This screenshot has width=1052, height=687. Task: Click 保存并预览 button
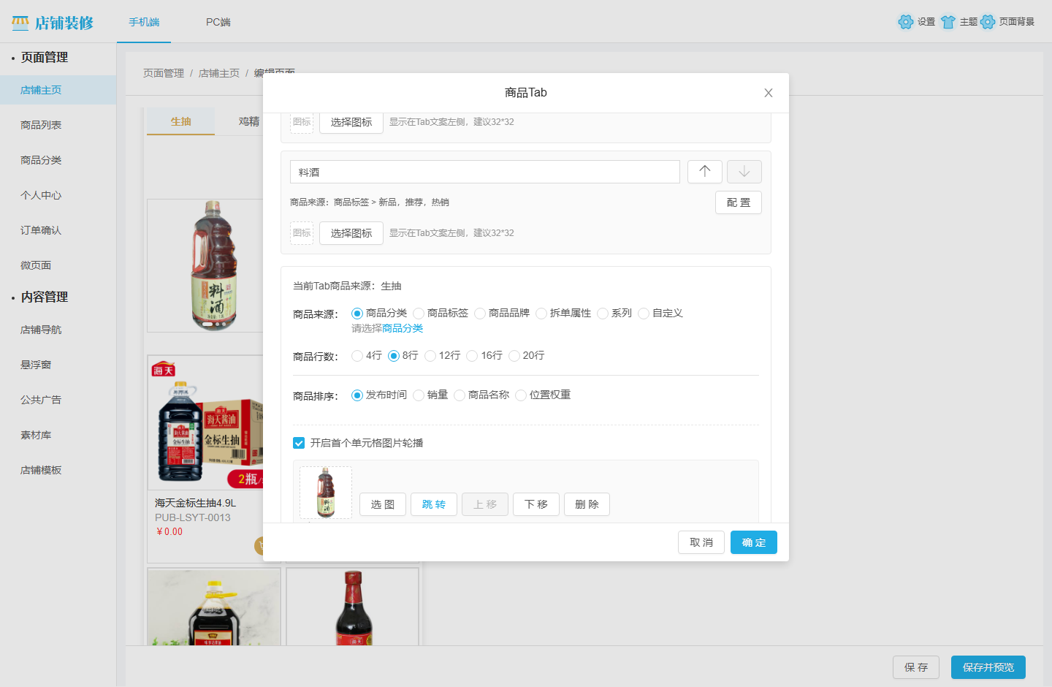[x=988, y=667]
